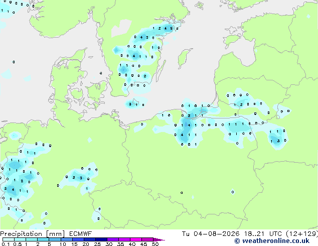Click the legend scale label '50'
The width and height of the screenshot is (318, 246).
[155, 244]
